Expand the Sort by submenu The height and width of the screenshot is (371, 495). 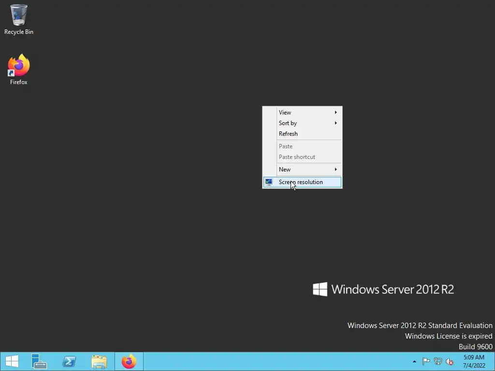303,123
